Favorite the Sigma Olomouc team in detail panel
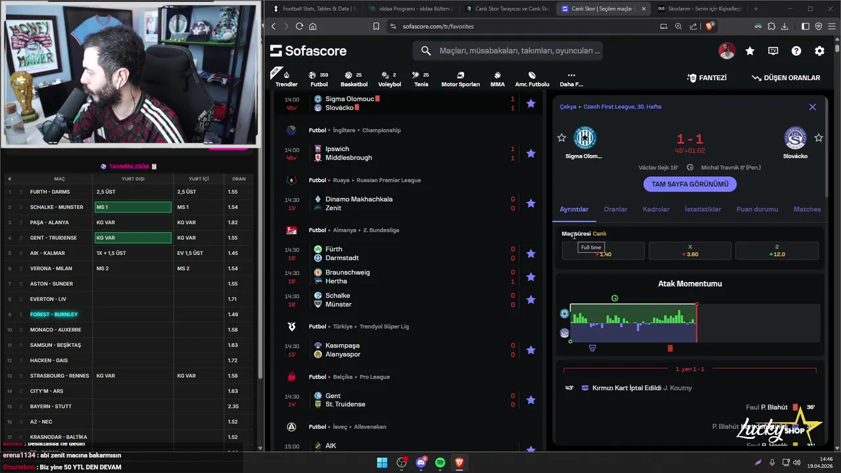The image size is (841, 473). click(561, 137)
